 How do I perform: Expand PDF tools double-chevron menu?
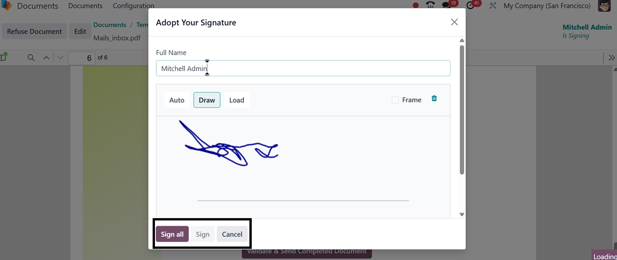pyautogui.click(x=611, y=58)
